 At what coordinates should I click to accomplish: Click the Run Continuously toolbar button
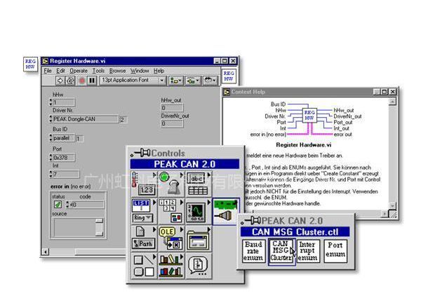71,81
